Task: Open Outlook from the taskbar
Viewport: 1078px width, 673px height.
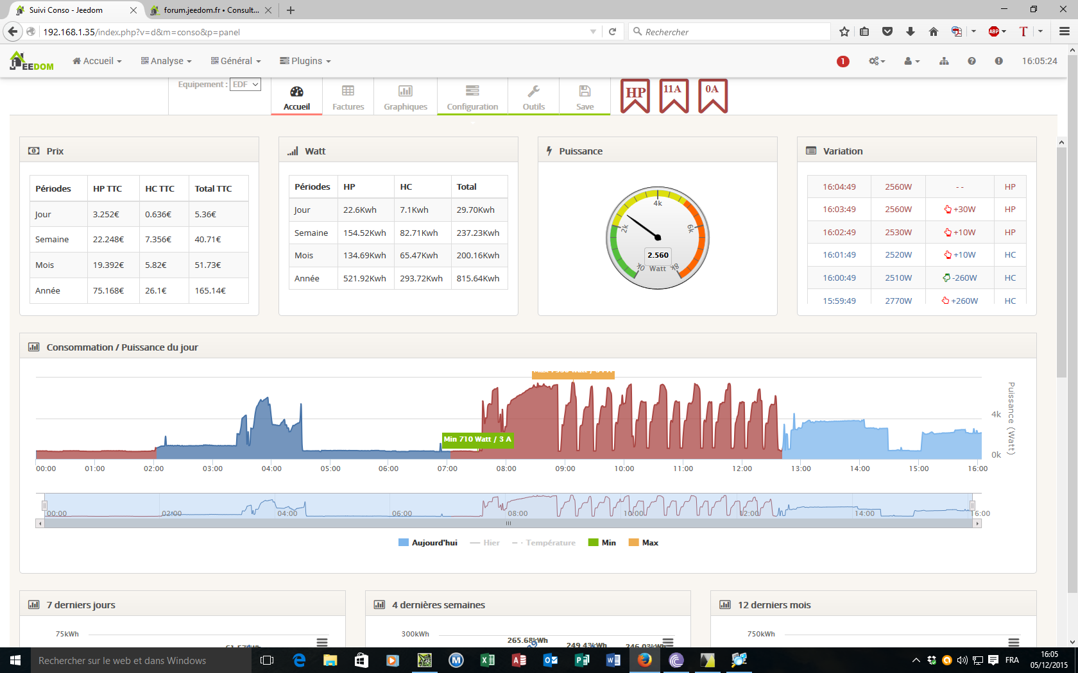Action: tap(551, 660)
